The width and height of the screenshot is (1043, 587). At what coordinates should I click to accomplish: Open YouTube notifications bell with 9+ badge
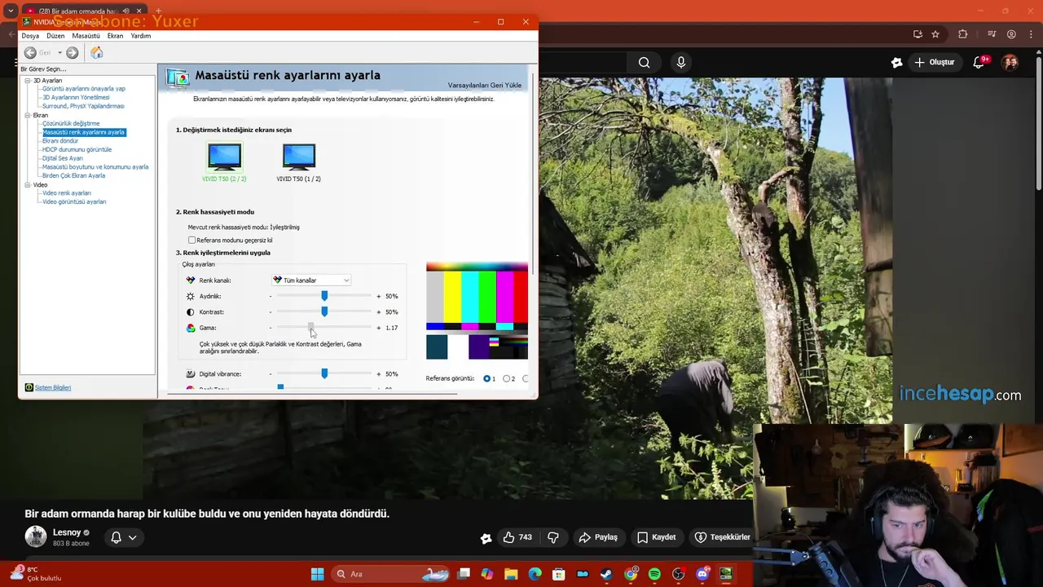(979, 62)
